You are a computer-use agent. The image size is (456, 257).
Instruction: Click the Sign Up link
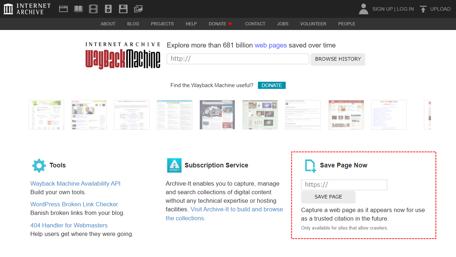tap(382, 9)
